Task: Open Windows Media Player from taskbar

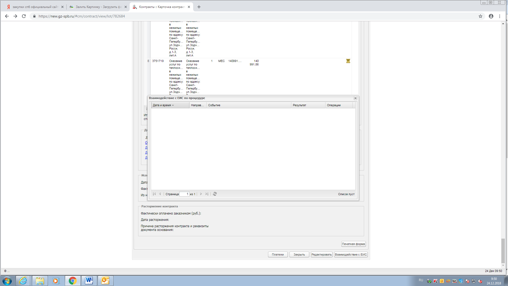Action: click(56, 281)
